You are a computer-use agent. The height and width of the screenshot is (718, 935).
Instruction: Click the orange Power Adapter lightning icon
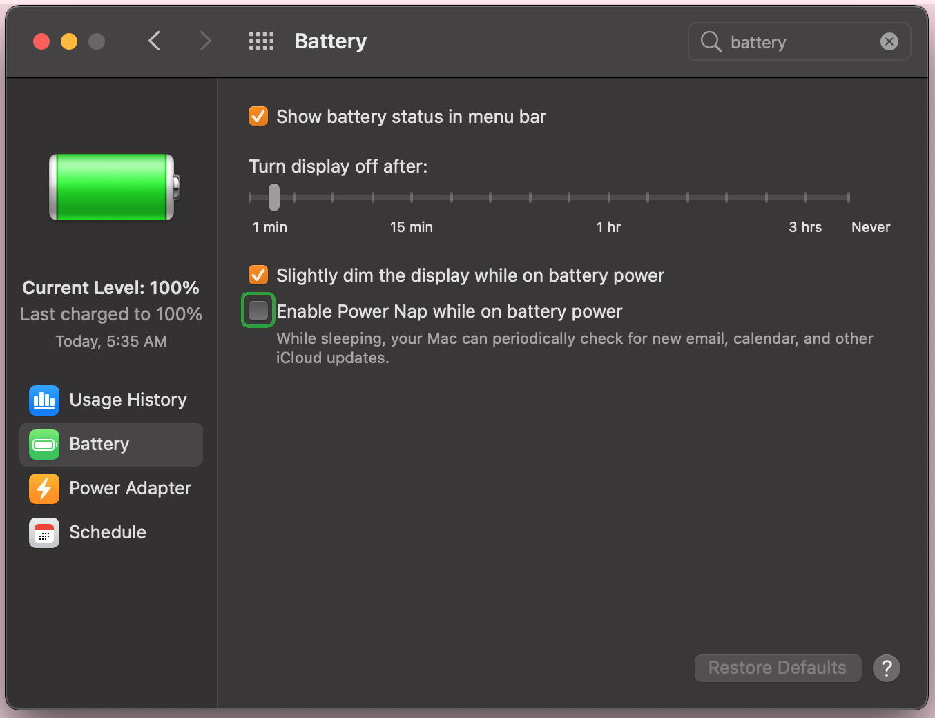(44, 489)
